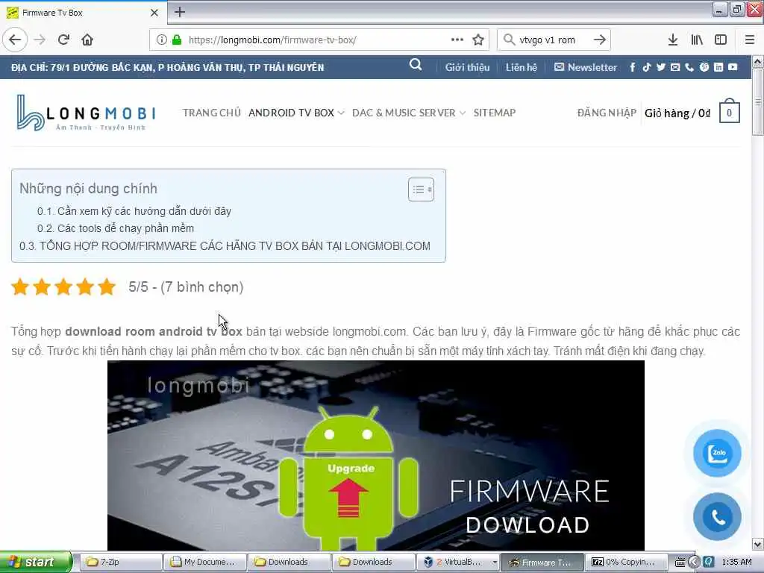Click the blue phone call floating button

717,517
